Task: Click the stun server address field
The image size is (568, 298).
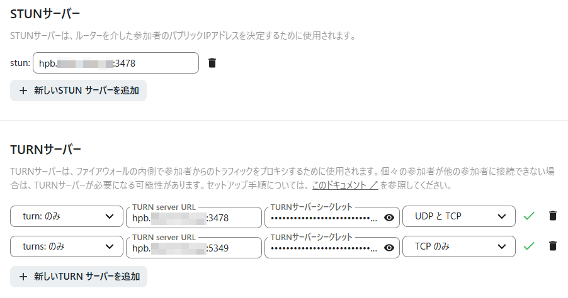Action: [116, 63]
